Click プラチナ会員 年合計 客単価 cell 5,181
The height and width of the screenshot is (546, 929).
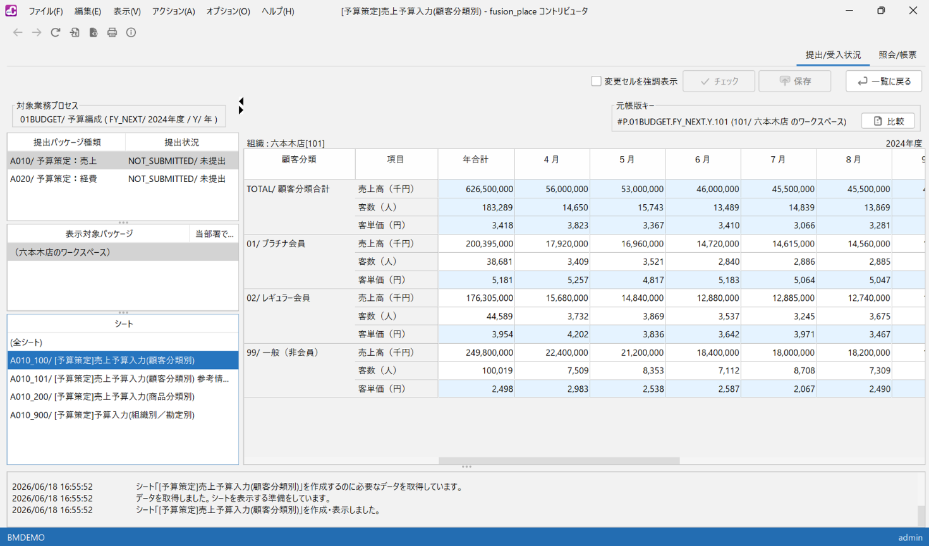click(476, 280)
